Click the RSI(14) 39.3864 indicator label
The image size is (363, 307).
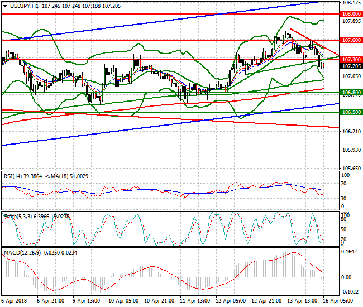(x=23, y=176)
